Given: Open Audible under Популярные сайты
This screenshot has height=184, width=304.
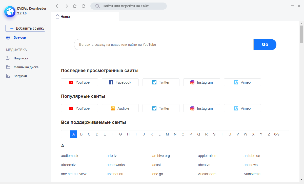Looking at the screenshot, I should [x=120, y=108].
